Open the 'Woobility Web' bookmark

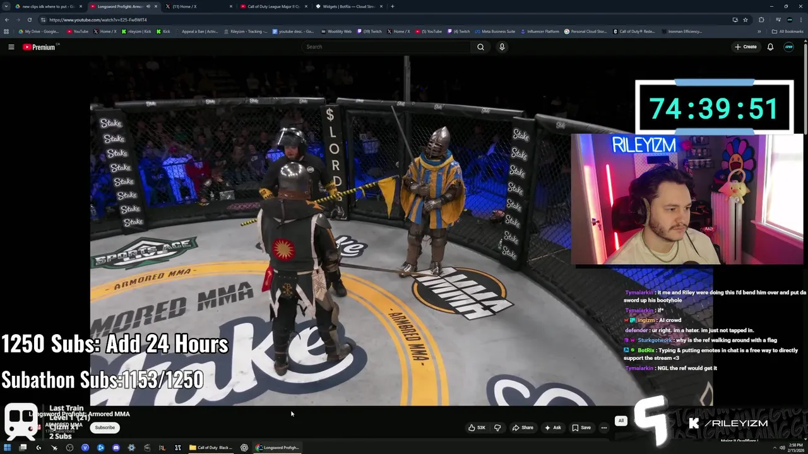coord(336,32)
